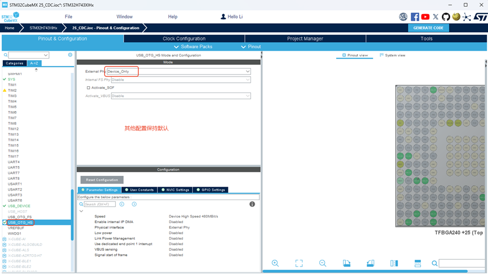Open the NVIC Settings tab
The height and width of the screenshot is (275, 488).
(175, 190)
